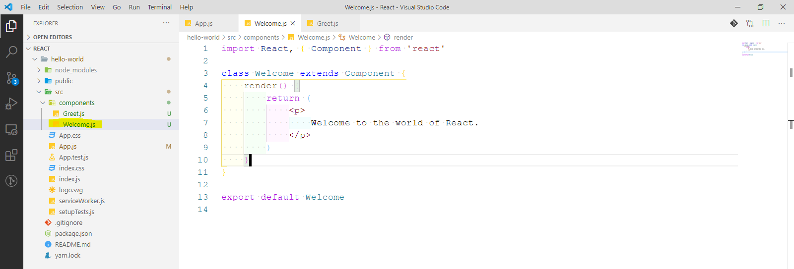794x269 pixels.
Task: Select the Welcome.js editor tab
Action: [x=269, y=23]
